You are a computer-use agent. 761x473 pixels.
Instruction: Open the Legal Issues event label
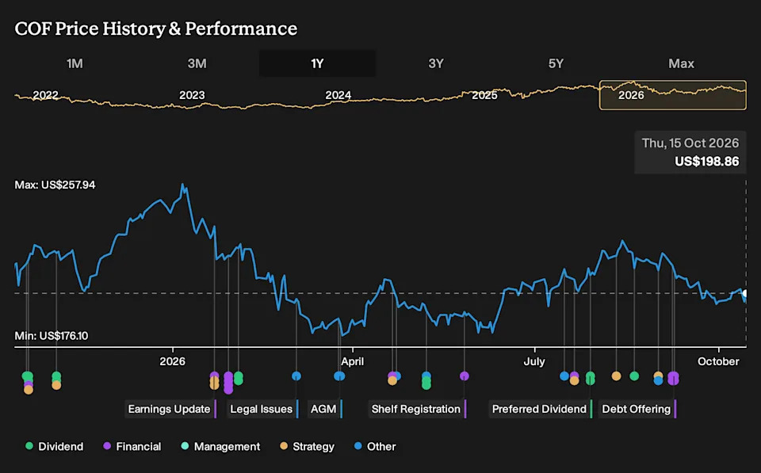point(262,409)
